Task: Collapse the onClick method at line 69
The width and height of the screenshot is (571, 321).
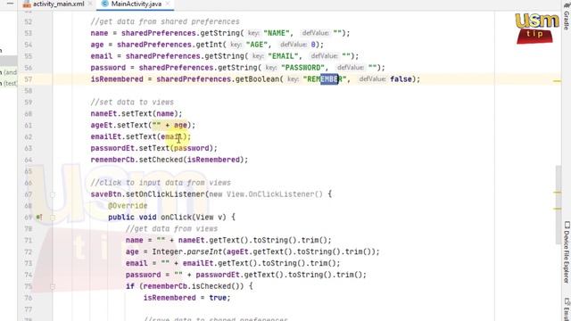Action: click(x=53, y=218)
